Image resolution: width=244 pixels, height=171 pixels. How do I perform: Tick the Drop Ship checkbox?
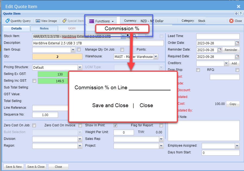tap(198, 70)
